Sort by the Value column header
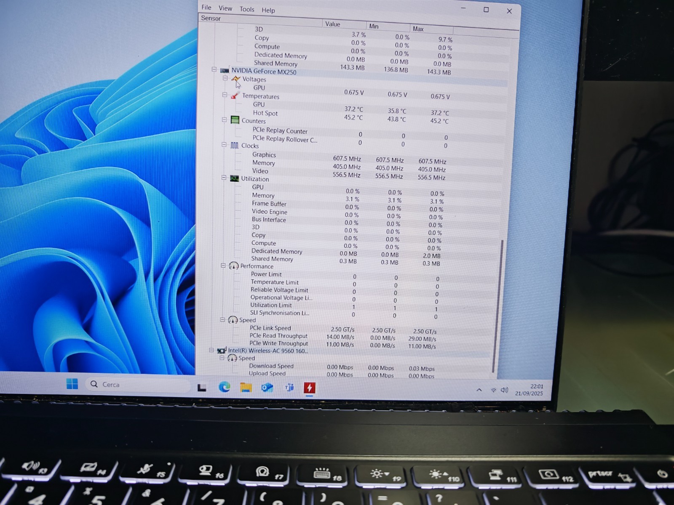Image resolution: width=674 pixels, height=505 pixels. pyautogui.click(x=344, y=24)
